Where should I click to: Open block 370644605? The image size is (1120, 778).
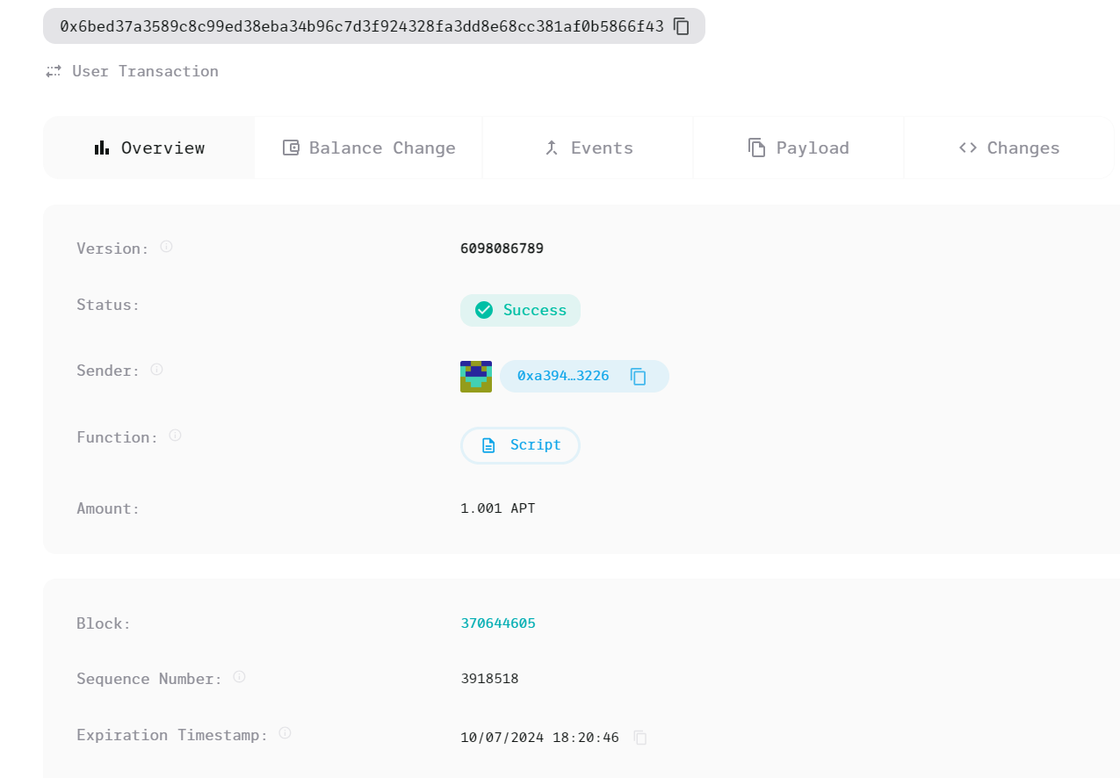click(498, 623)
